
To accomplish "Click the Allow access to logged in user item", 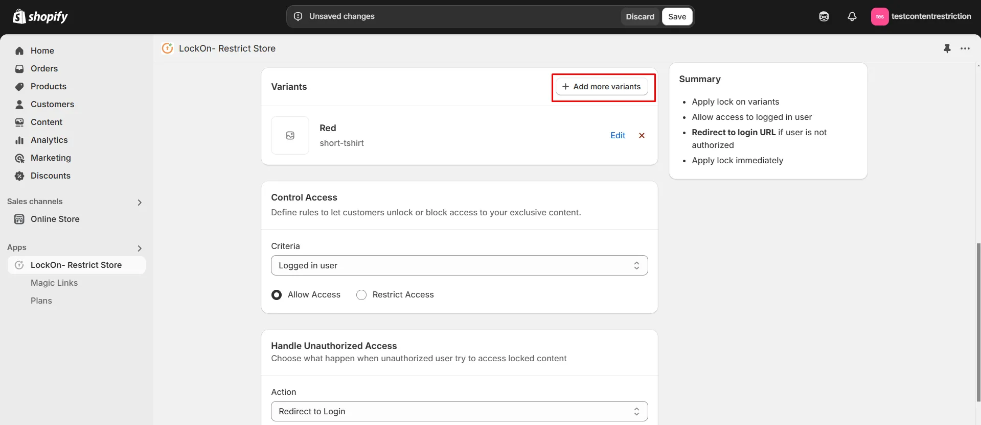I will tap(751, 117).
